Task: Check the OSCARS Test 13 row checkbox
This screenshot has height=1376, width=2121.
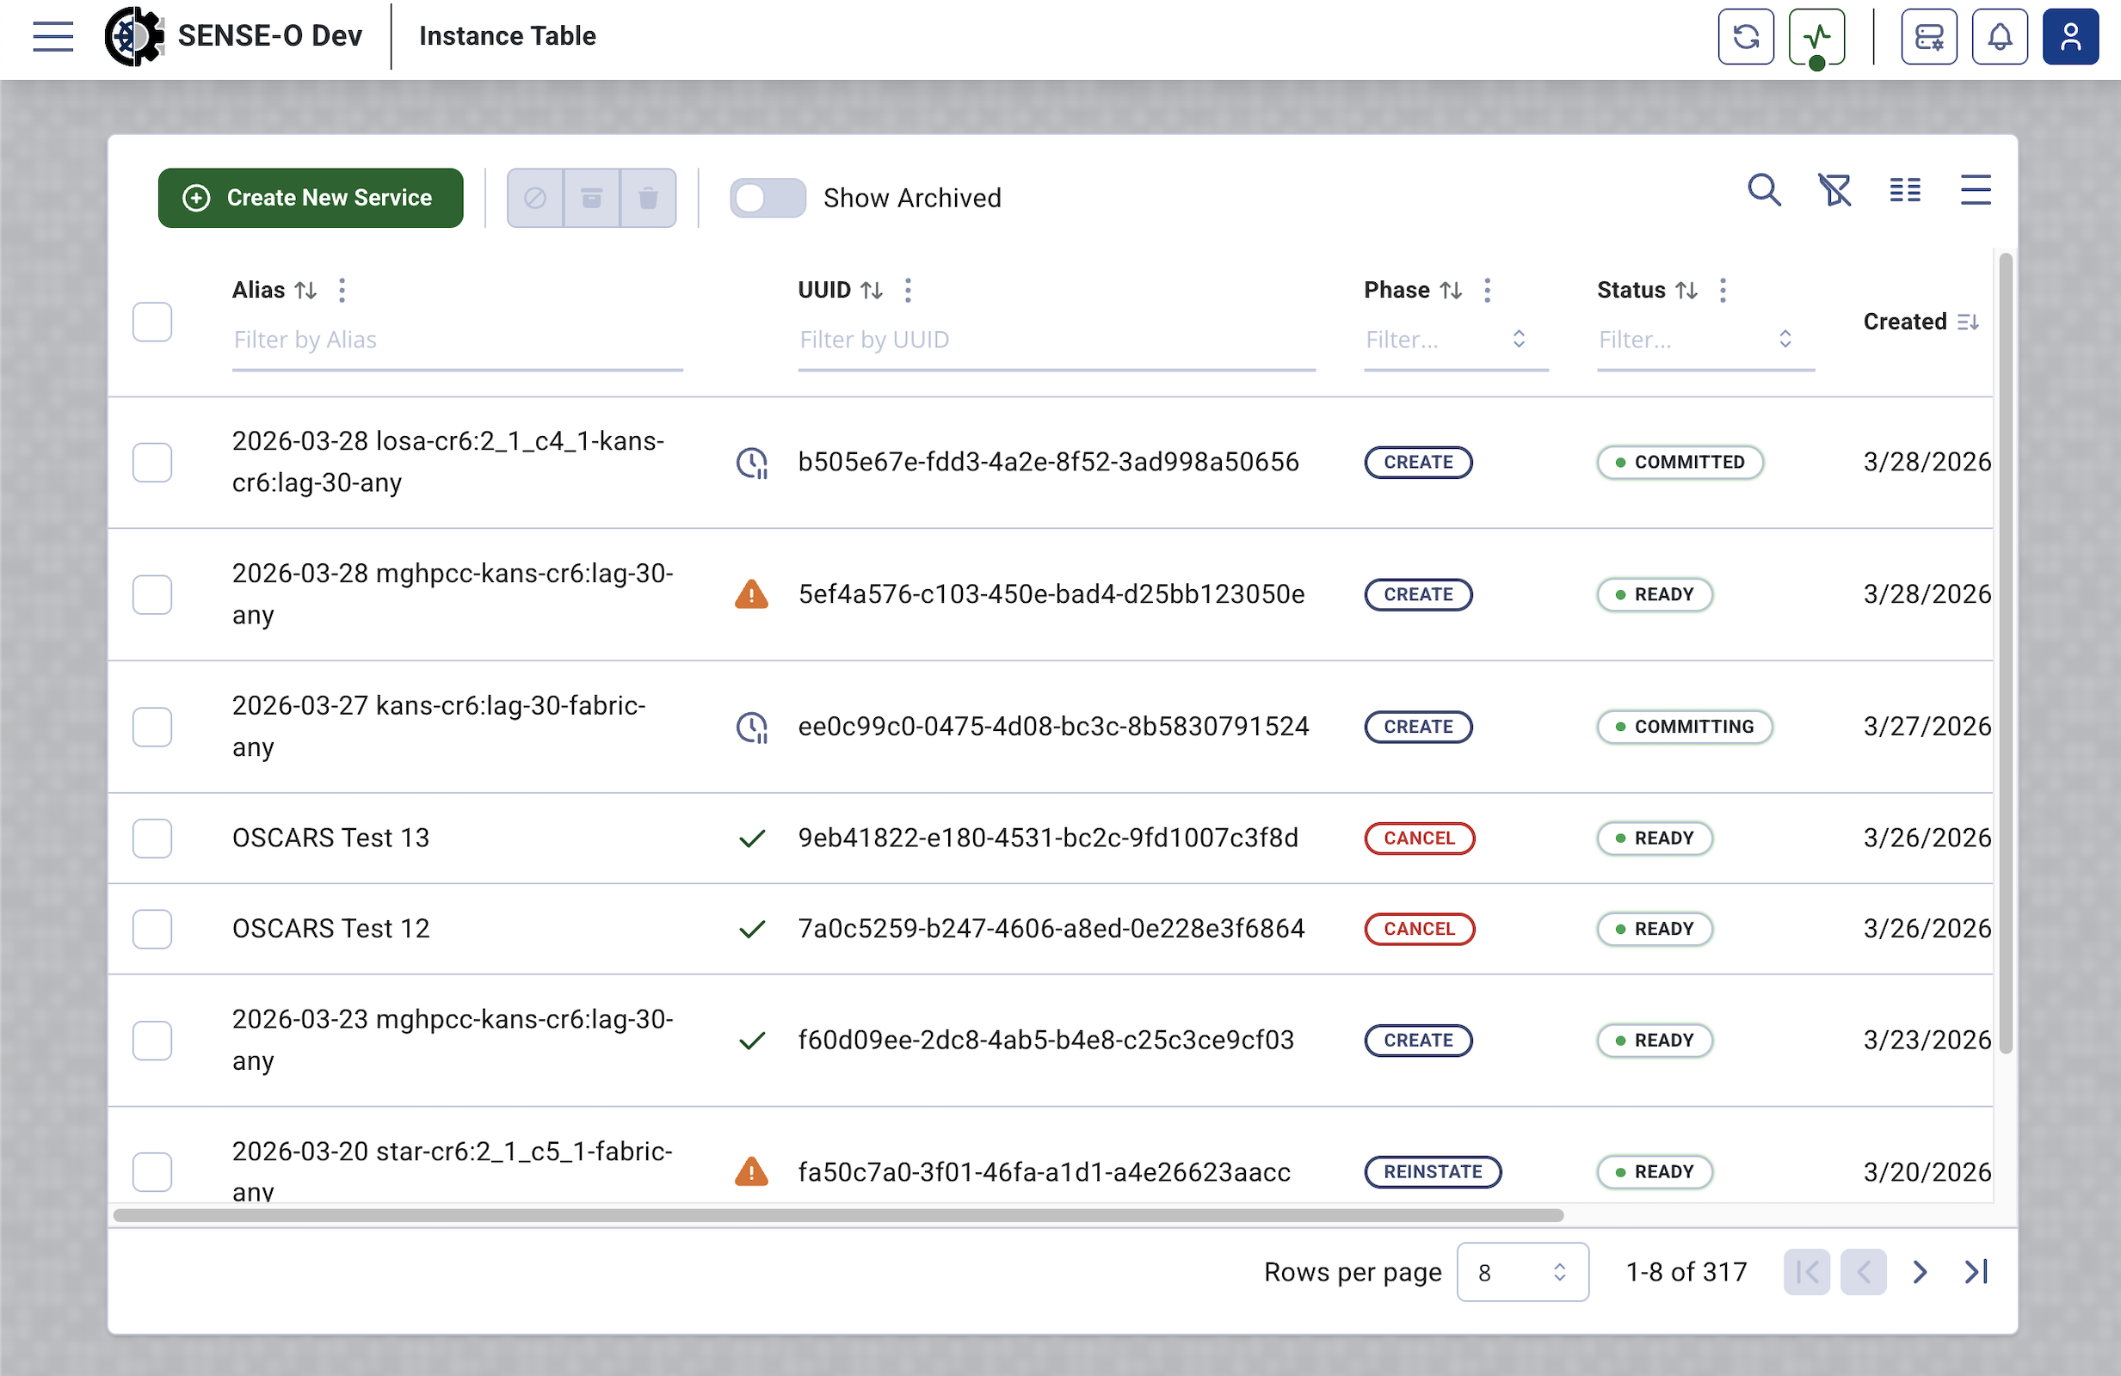Action: click(x=152, y=838)
